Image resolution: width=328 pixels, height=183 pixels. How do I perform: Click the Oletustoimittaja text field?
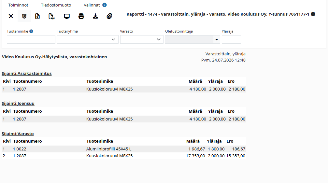189,39
